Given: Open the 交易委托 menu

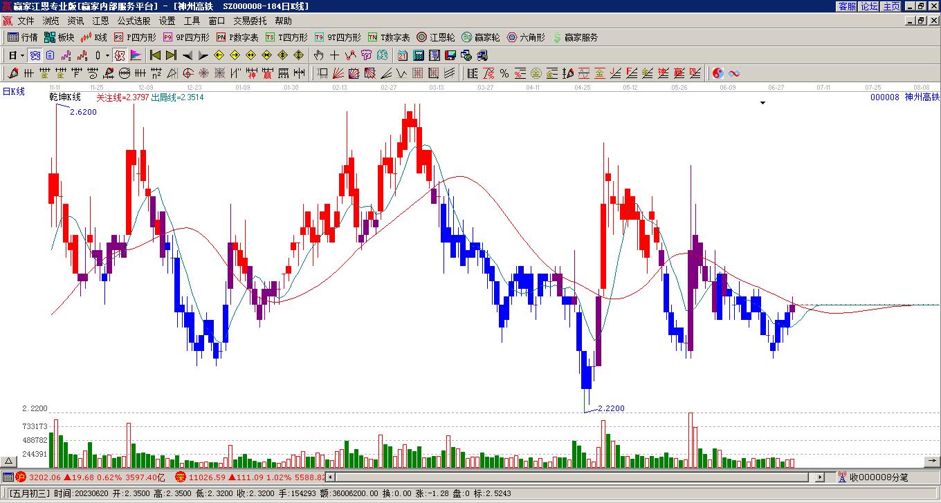Looking at the screenshot, I should (250, 21).
